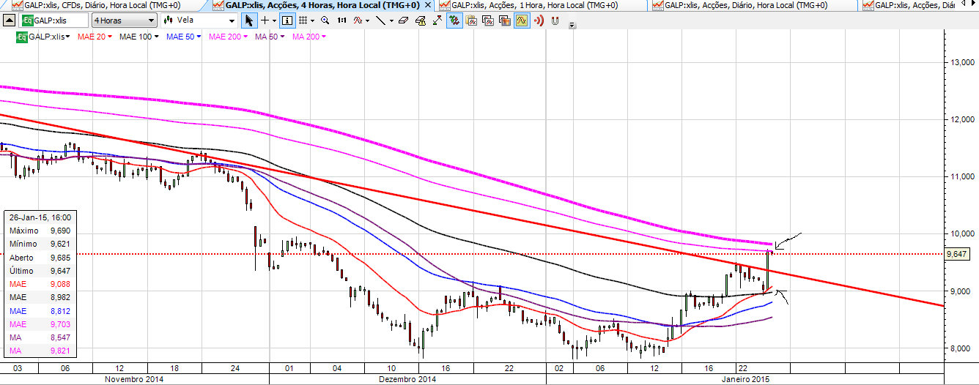Select the magnifier zoom tool
This screenshot has height=385, width=979.
tap(325, 20)
